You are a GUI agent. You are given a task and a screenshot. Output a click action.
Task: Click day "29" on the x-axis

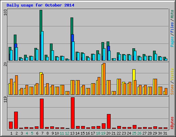(155, 133)
